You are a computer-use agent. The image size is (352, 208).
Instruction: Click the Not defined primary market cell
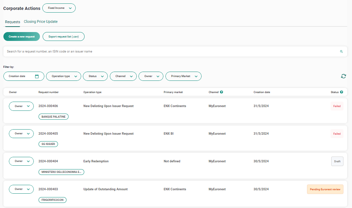(x=172, y=161)
